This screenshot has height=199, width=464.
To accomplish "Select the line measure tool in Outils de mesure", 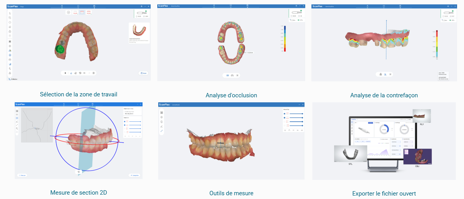I will (162, 131).
